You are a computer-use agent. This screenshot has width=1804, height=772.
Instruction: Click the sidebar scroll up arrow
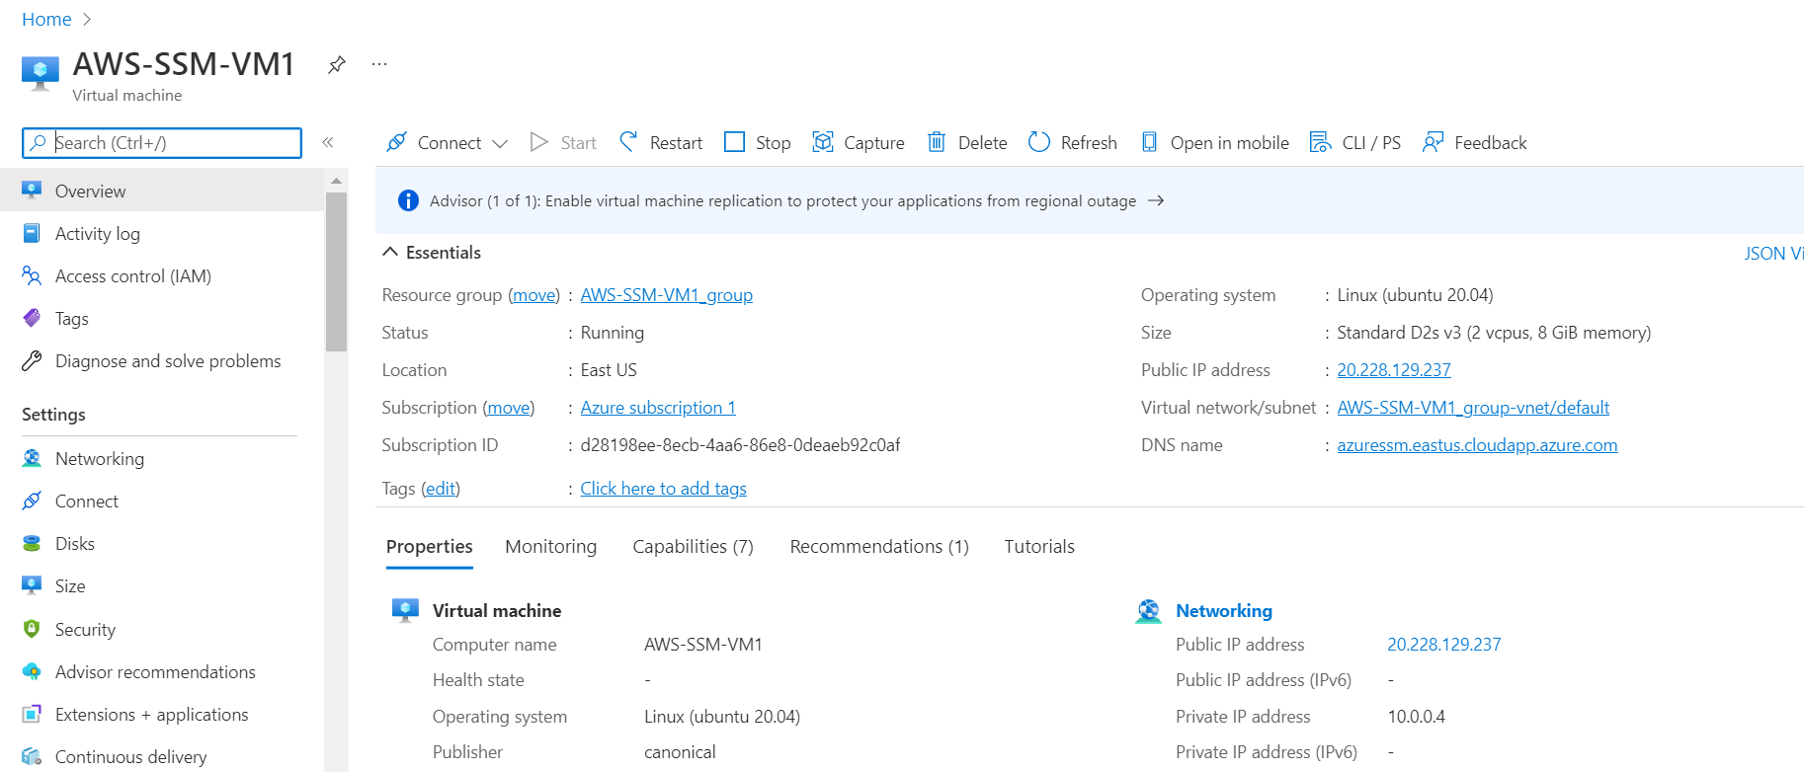pos(336,181)
